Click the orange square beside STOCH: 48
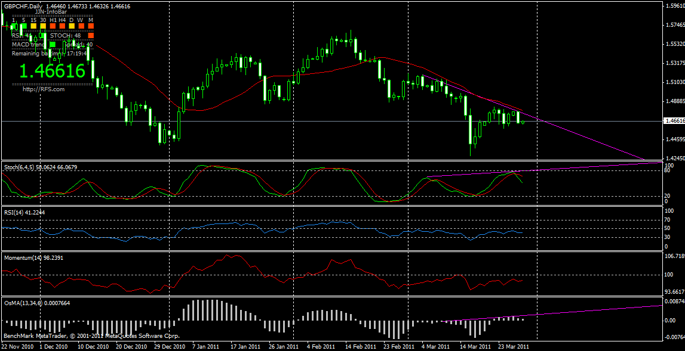Image resolution: width=685 pixels, height=351 pixels. coord(91,35)
